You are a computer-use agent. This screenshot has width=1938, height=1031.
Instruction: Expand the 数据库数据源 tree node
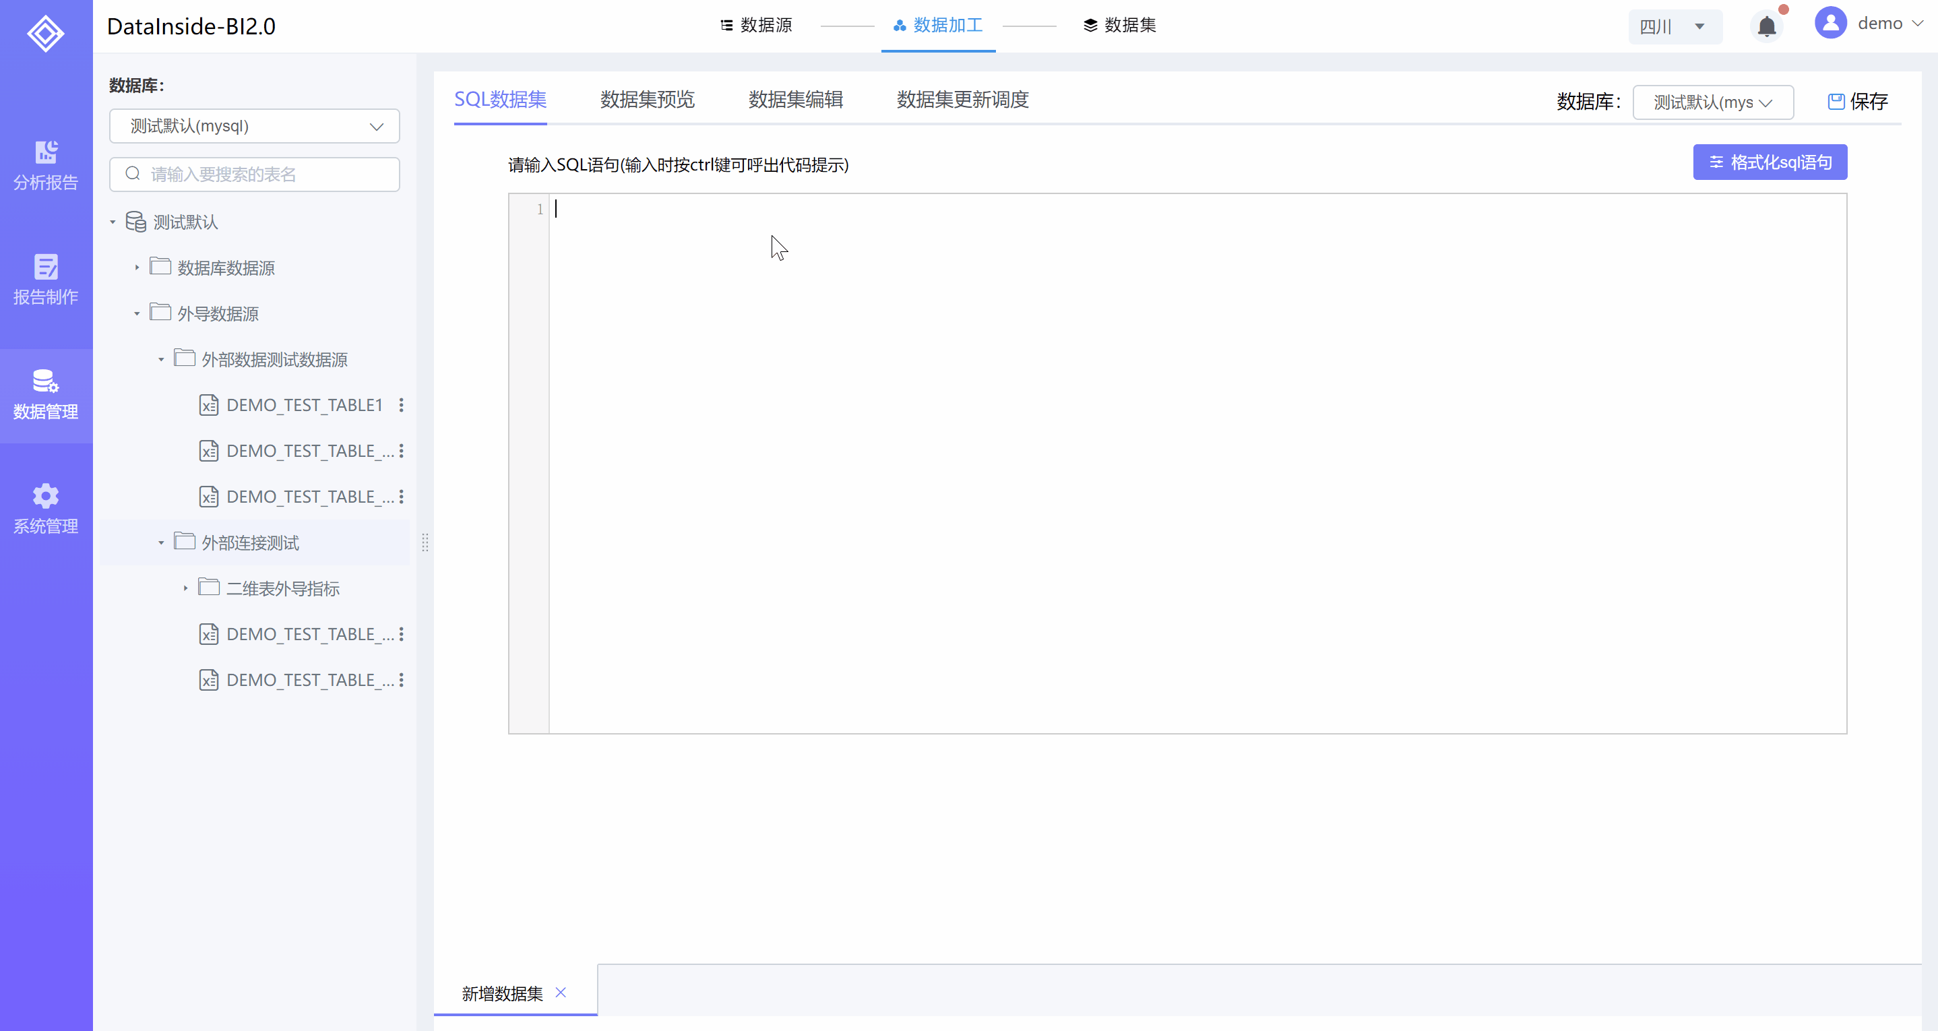(137, 267)
